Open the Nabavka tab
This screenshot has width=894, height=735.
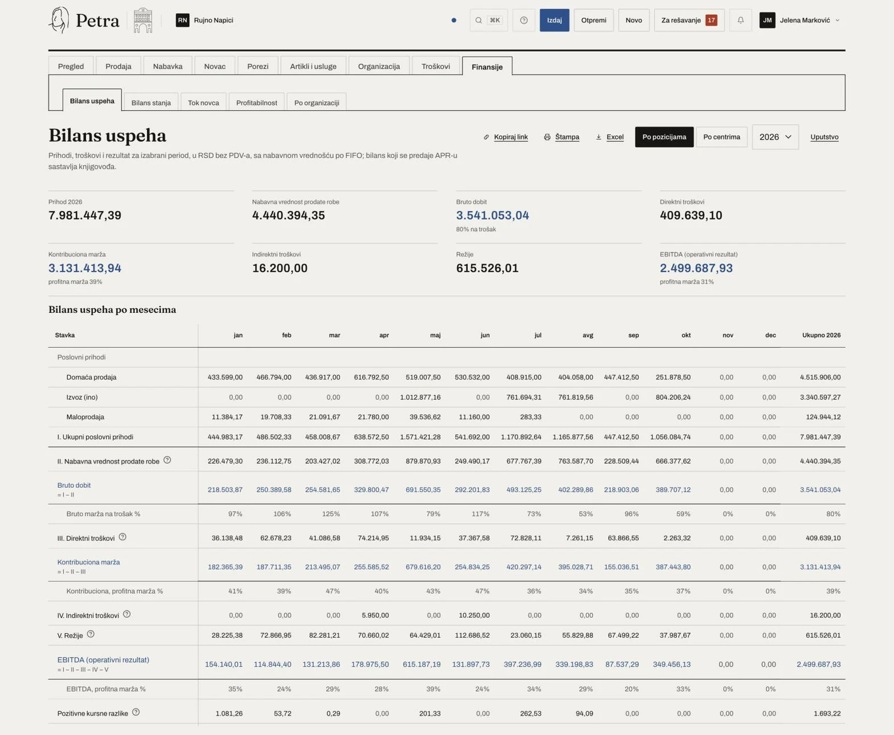(x=167, y=66)
